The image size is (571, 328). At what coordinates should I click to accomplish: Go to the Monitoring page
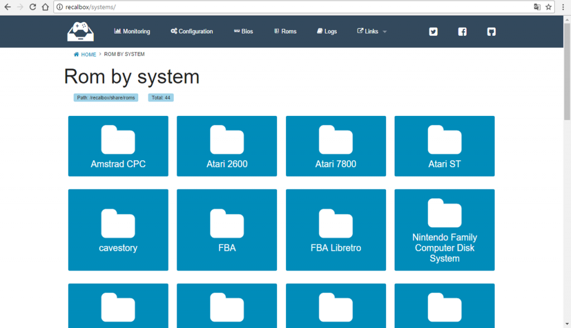132,32
